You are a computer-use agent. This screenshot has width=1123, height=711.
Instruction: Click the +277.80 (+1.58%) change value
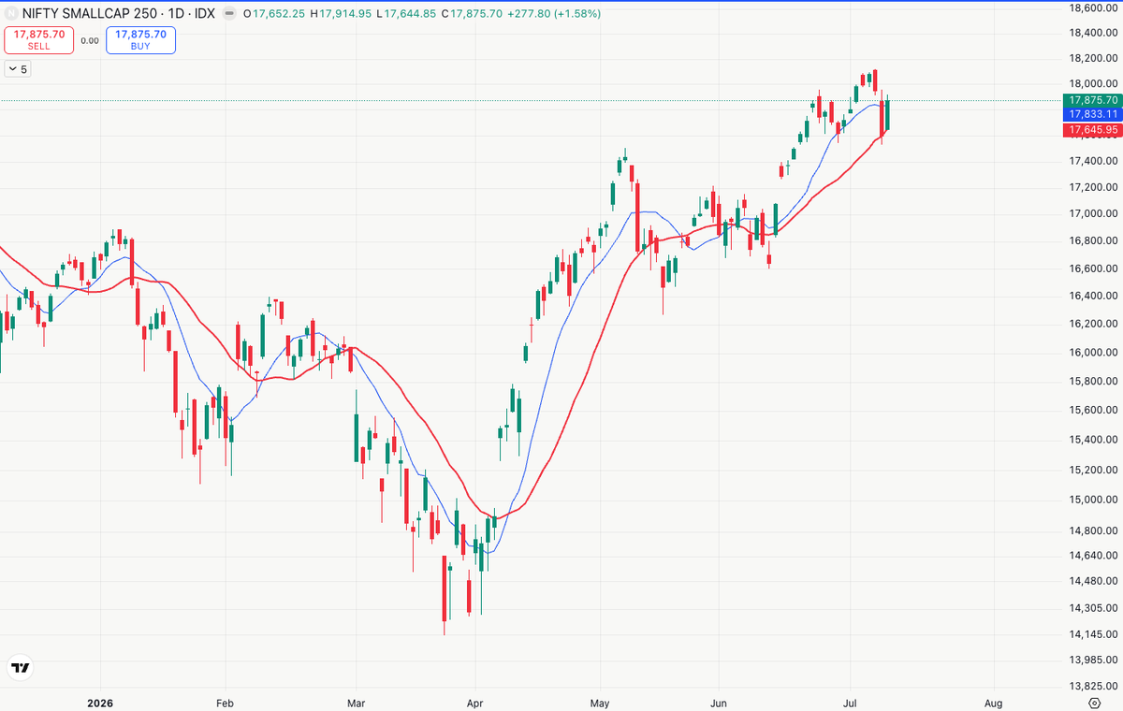(x=554, y=14)
